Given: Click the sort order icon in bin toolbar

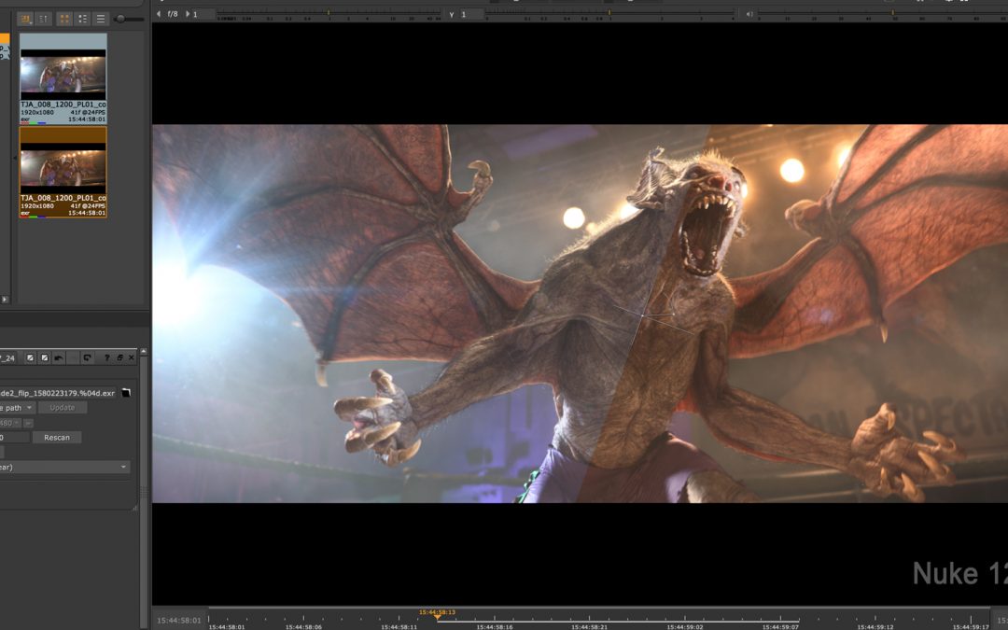Looking at the screenshot, I should tap(43, 20).
